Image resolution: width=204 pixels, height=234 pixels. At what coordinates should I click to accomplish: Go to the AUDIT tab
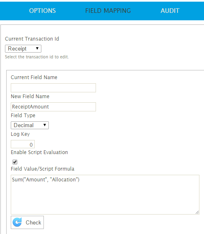click(x=170, y=11)
